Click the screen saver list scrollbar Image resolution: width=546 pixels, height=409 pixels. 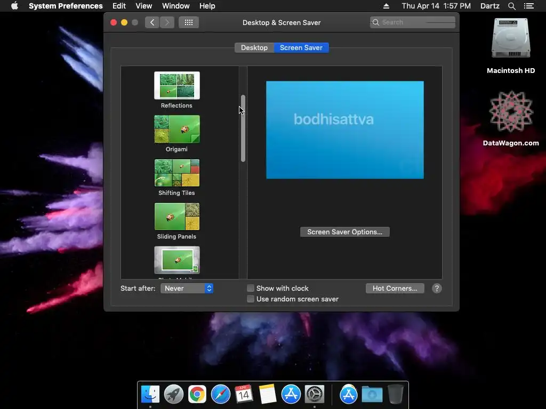[x=243, y=128]
